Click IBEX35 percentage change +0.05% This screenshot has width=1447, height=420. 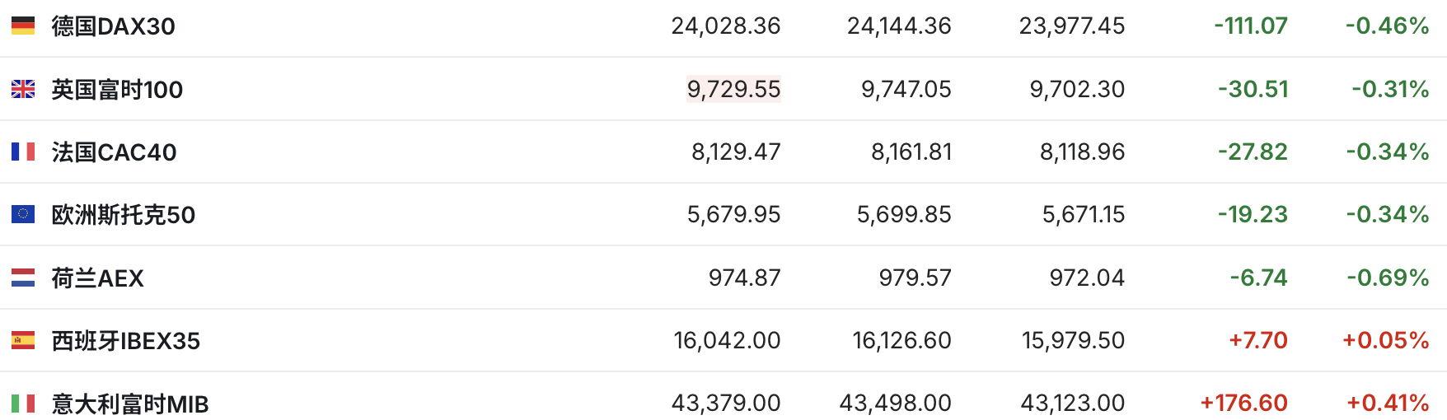tap(1385, 340)
